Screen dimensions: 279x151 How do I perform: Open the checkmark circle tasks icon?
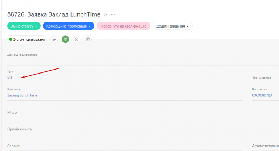coord(77,39)
